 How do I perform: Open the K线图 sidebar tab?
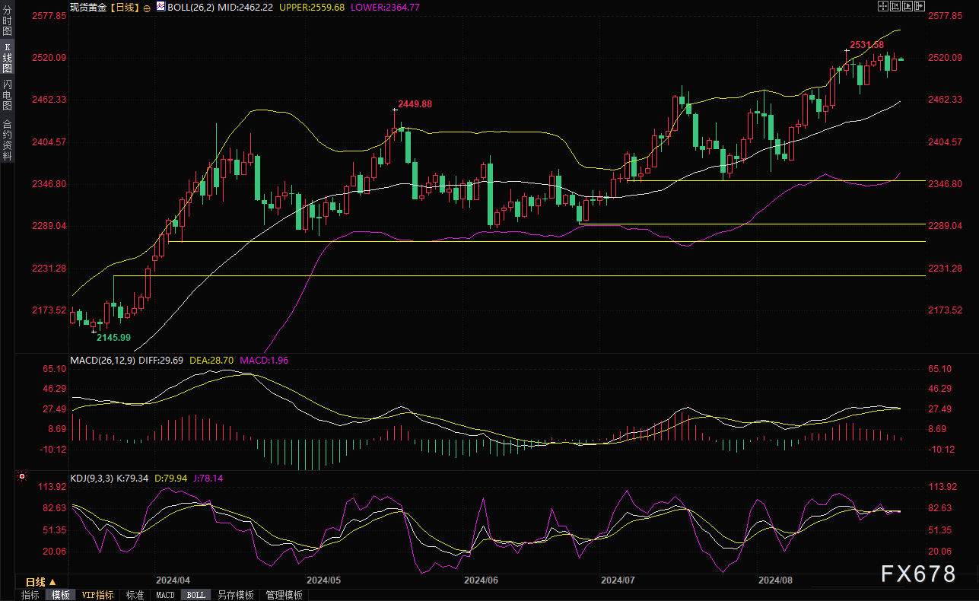tap(7, 57)
